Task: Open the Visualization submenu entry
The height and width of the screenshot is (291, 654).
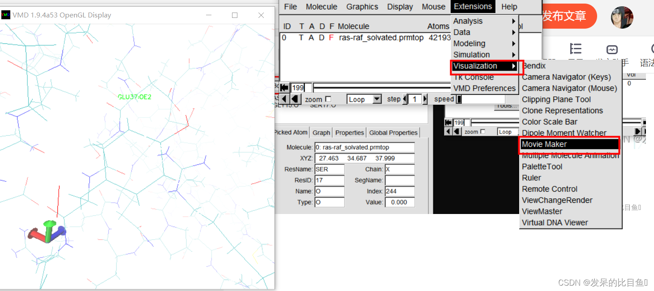Action: [485, 66]
